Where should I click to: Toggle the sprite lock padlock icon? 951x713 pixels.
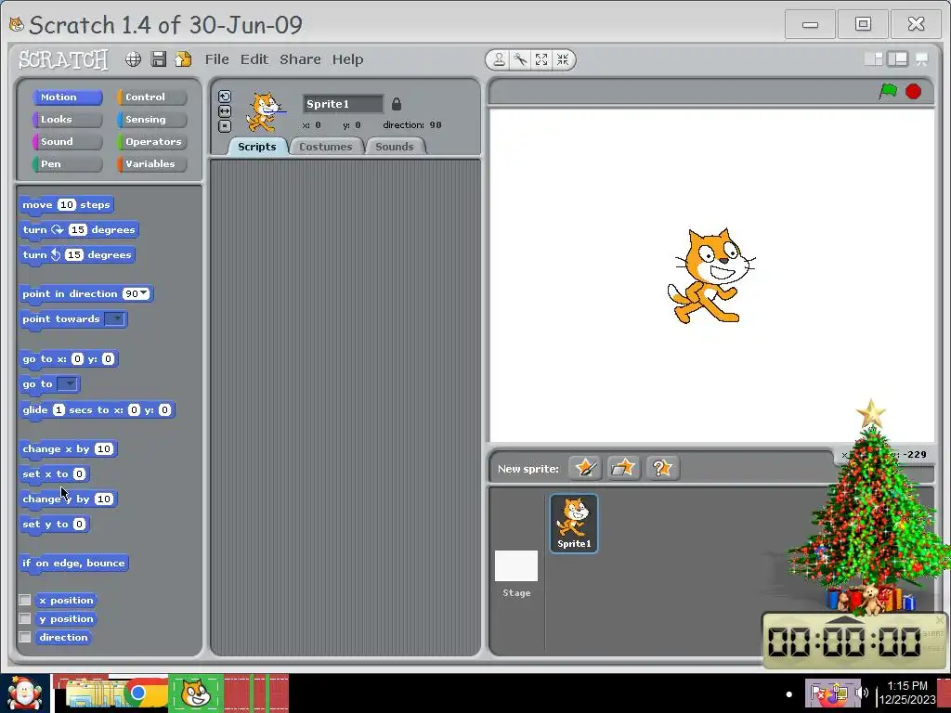pos(396,104)
